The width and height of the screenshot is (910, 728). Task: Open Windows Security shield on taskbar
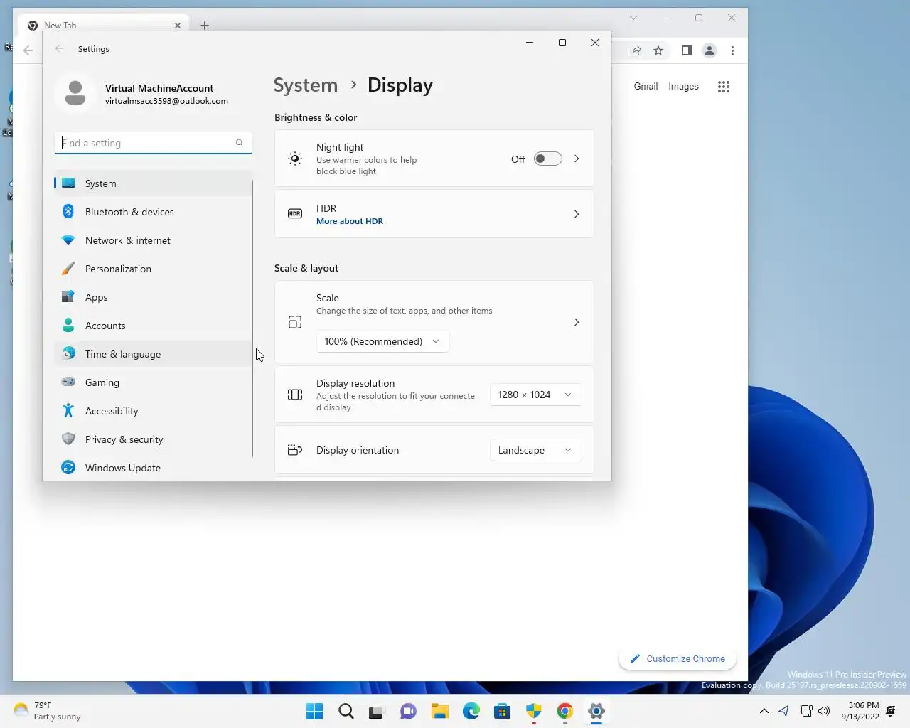click(534, 711)
